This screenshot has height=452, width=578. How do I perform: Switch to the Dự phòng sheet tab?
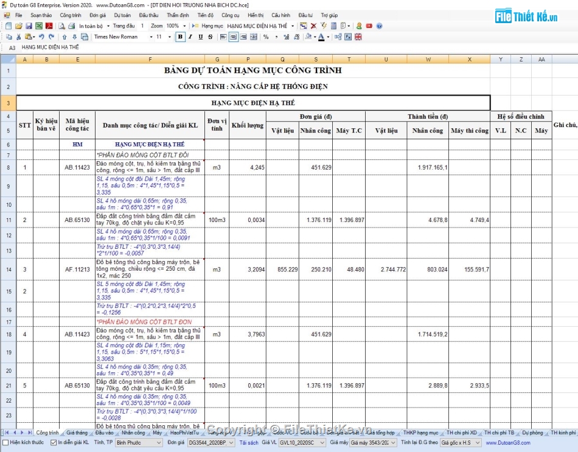pyautogui.click(x=532, y=433)
